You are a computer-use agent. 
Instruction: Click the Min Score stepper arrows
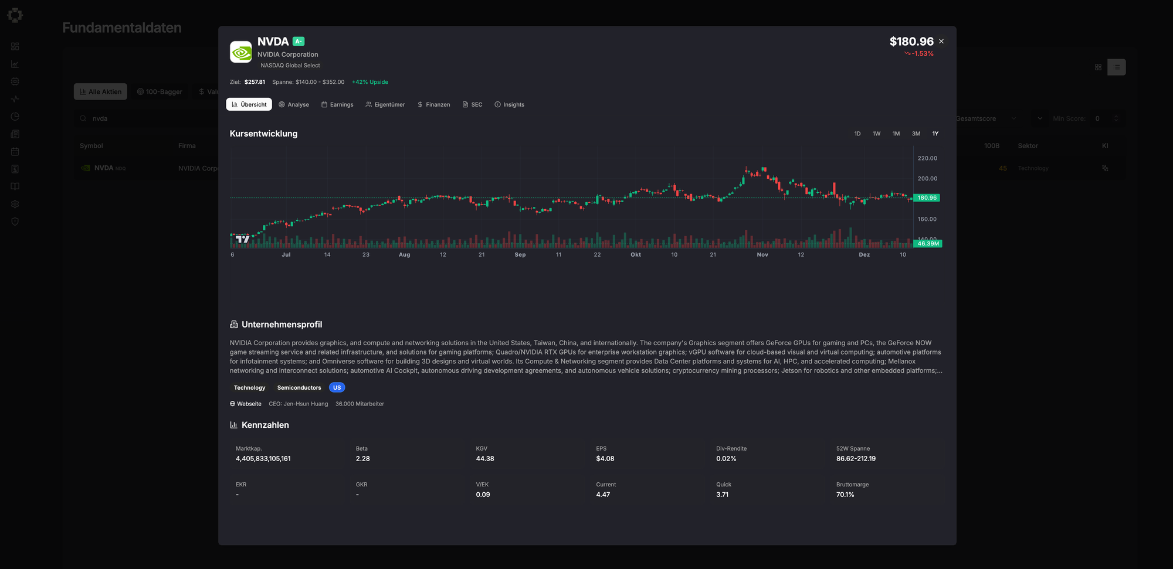[1116, 118]
